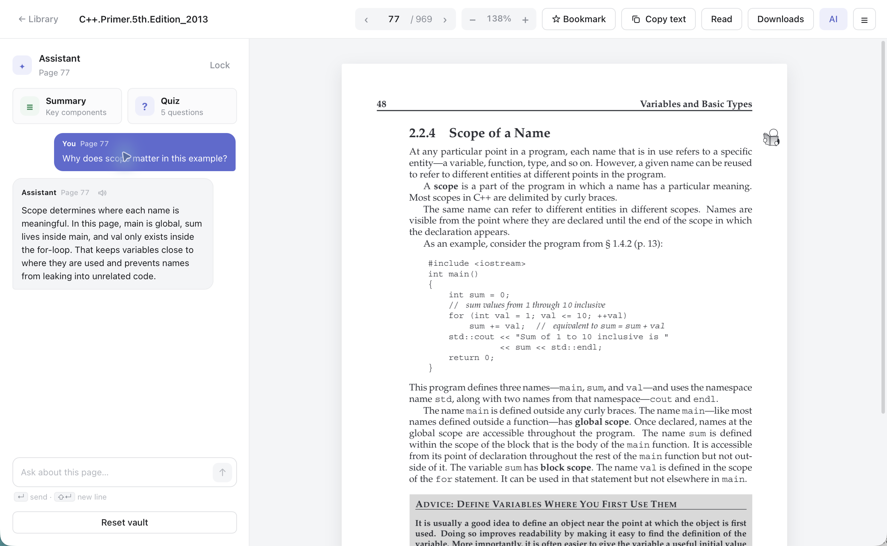The width and height of the screenshot is (887, 546).
Task: Open Read mode
Action: pyautogui.click(x=721, y=19)
